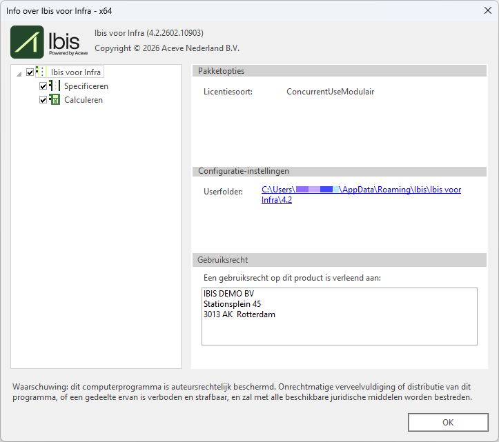The width and height of the screenshot is (499, 442).
Task: Click the ConcurrentUseModulair license type value
Action: click(x=330, y=92)
